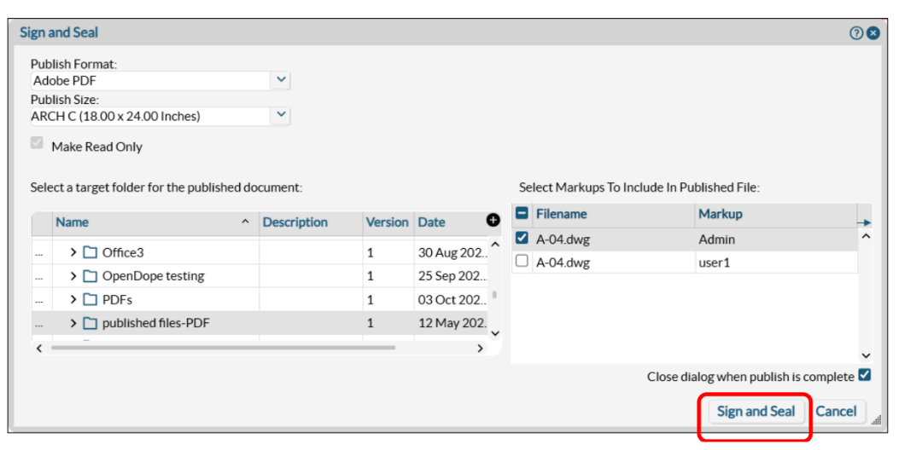Viewport: 899px width, 450px height.
Task: Click markup list scroll up arrow
Action: click(866, 236)
